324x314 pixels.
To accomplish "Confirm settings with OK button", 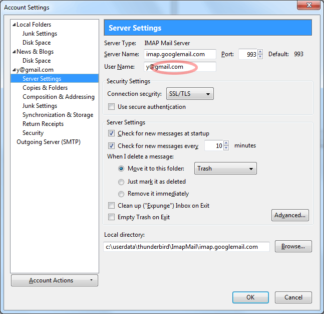I will (x=250, y=297).
